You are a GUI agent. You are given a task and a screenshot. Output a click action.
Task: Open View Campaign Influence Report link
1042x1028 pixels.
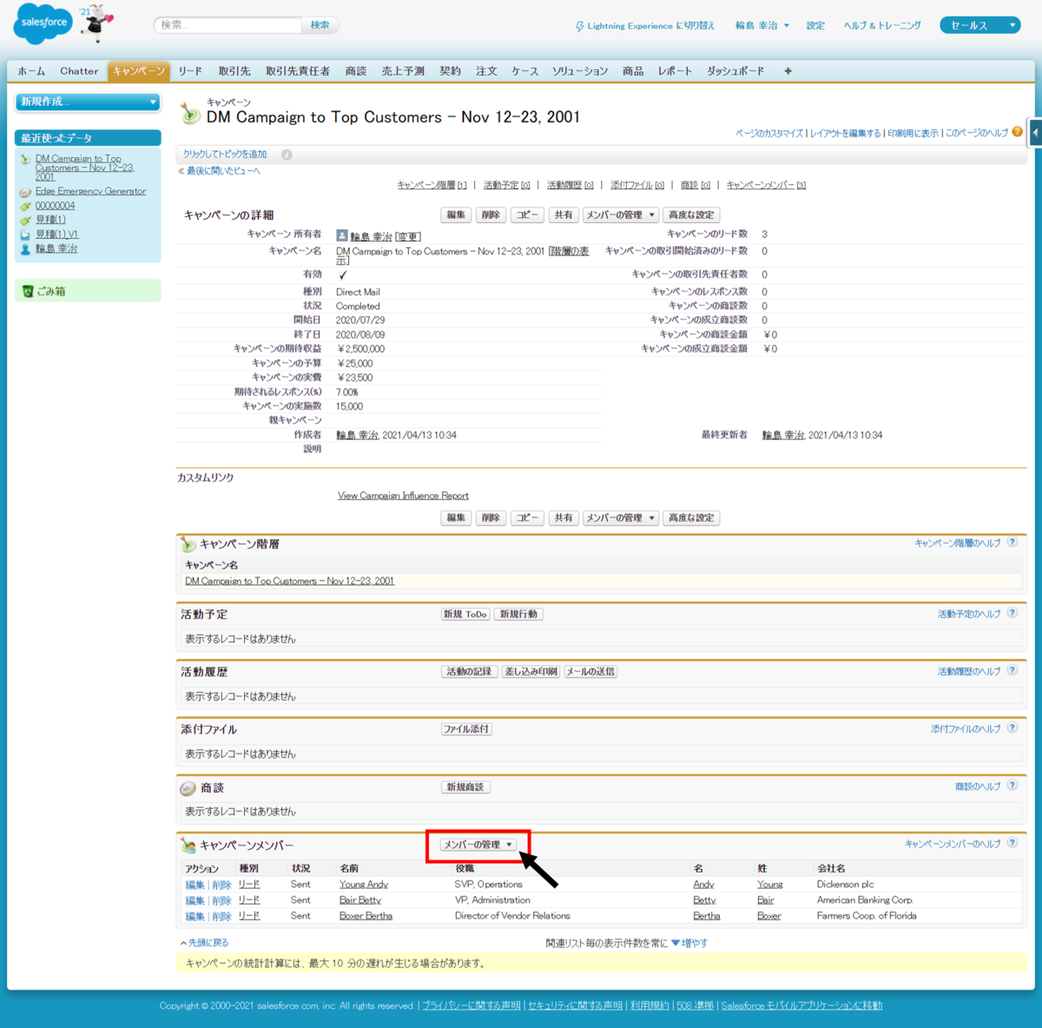[x=403, y=496]
